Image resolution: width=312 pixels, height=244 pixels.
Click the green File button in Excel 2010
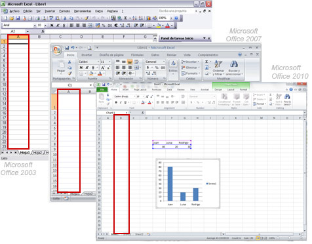pos(102,90)
